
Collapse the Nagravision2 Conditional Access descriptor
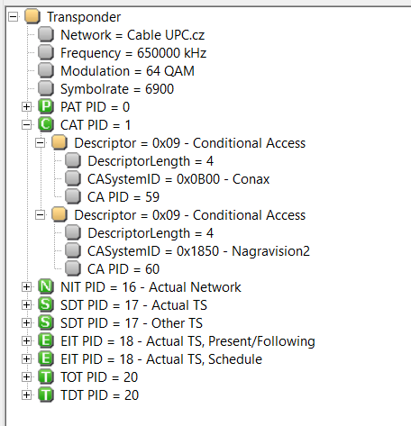click(x=40, y=215)
